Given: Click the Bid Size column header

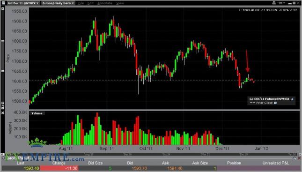Looking at the screenshot, I should [96, 163].
